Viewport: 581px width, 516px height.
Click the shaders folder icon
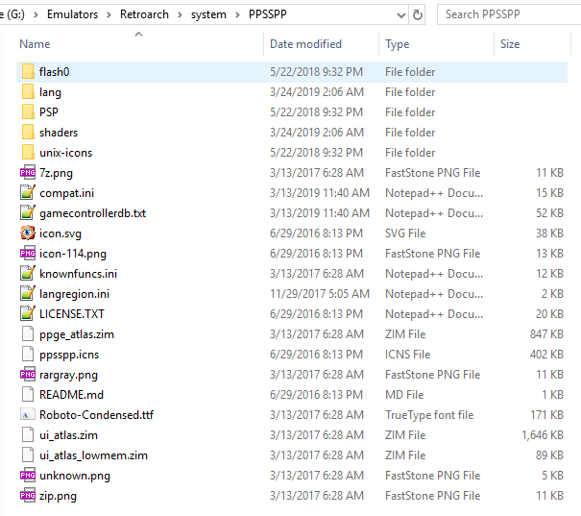(28, 132)
